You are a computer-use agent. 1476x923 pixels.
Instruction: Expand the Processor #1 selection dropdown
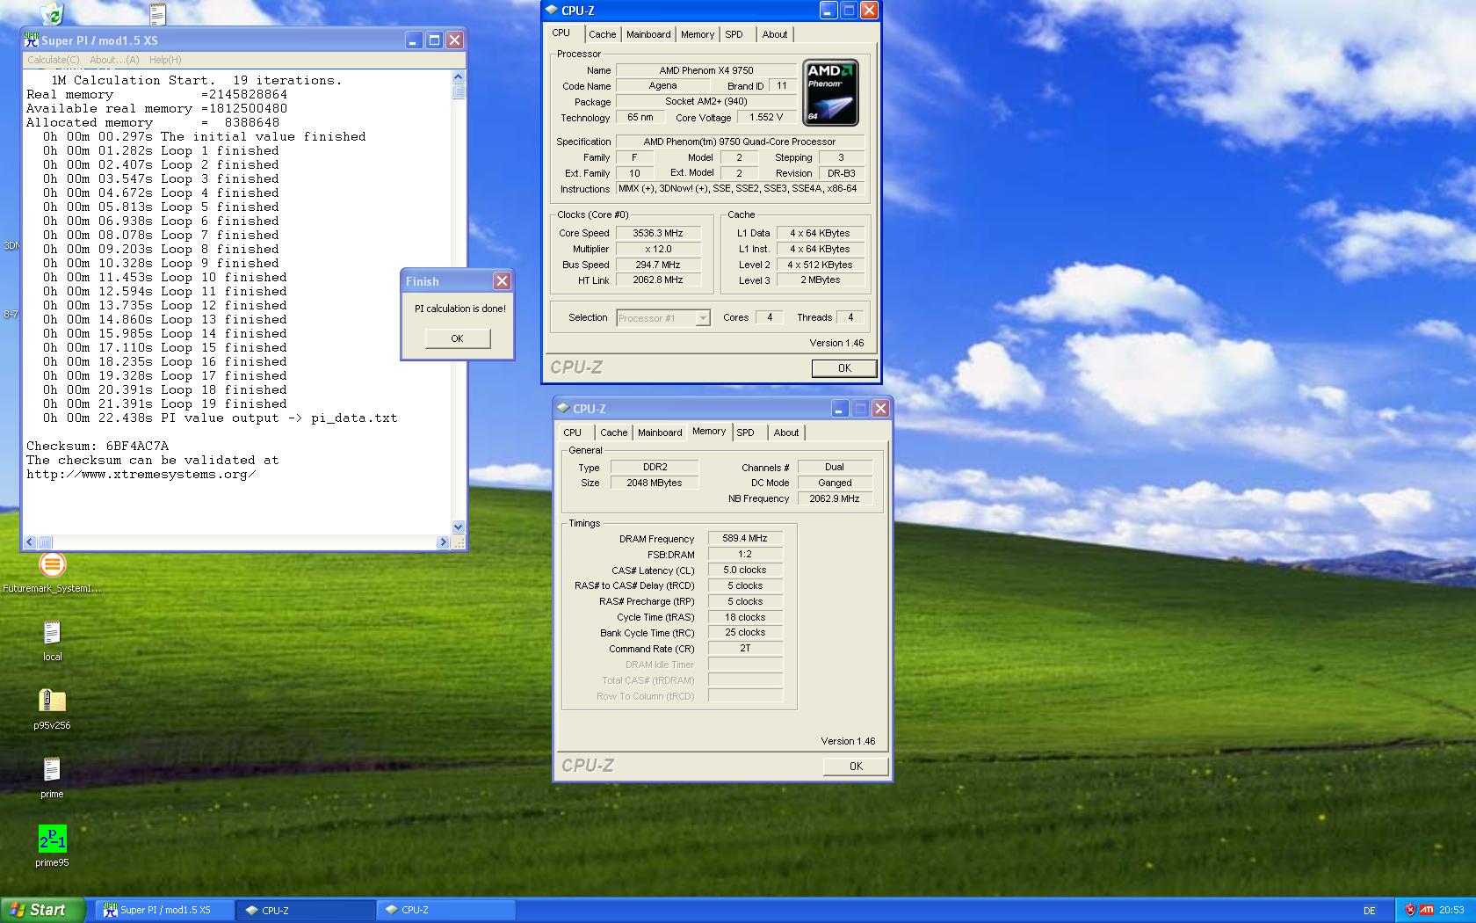[x=703, y=318]
